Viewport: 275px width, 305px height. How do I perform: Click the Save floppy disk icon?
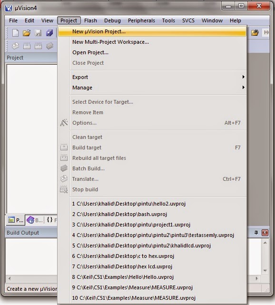pyautogui.click(x=38, y=33)
